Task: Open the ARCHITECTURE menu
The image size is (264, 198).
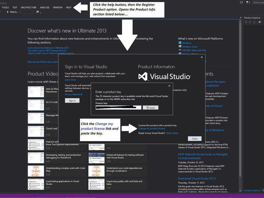Action: 28,7
